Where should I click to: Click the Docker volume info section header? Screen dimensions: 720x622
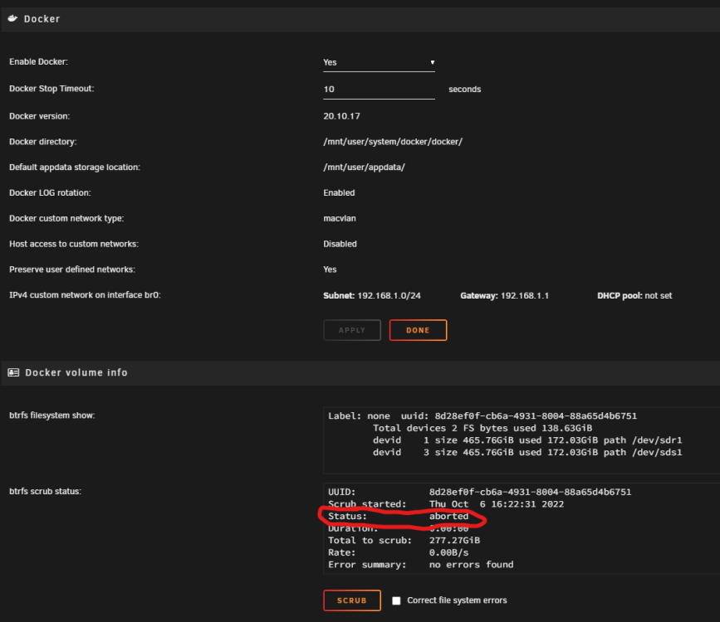(x=76, y=372)
